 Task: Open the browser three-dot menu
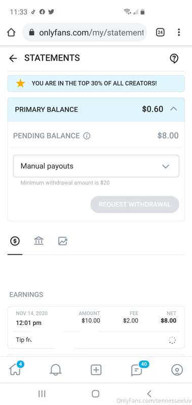coord(179,32)
